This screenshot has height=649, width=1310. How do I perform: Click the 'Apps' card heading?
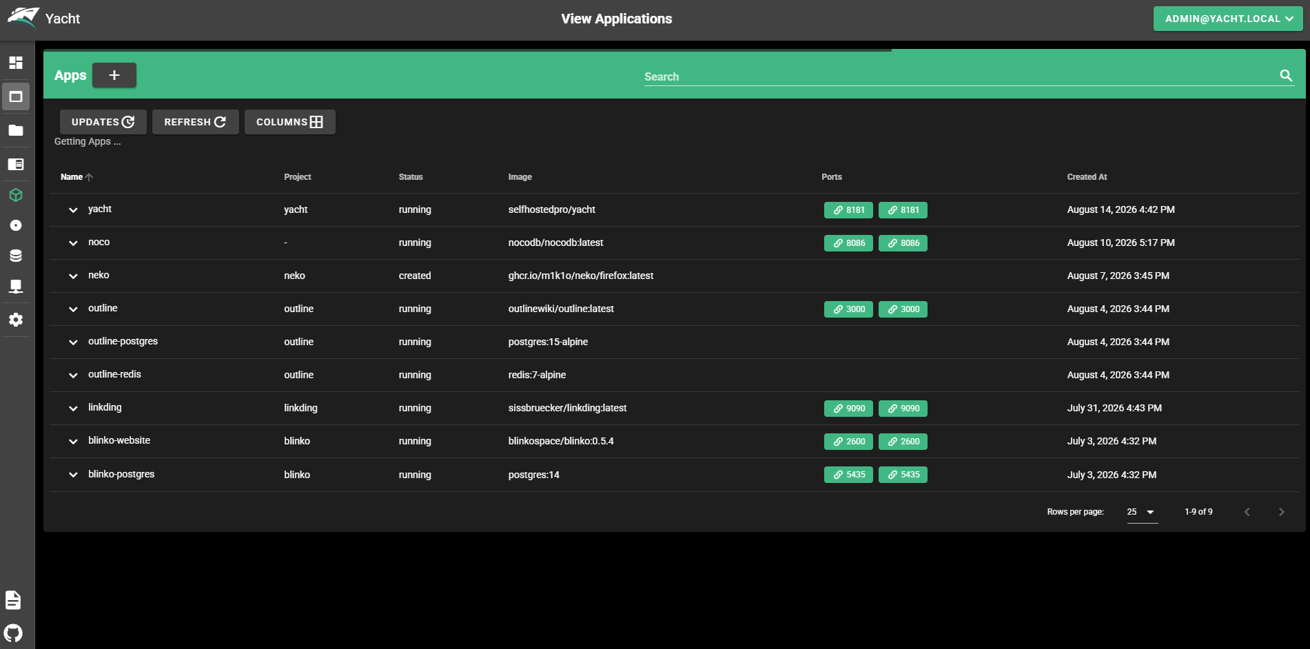click(70, 75)
